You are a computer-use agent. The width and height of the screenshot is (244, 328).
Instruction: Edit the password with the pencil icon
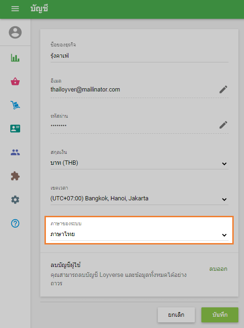pos(223,125)
